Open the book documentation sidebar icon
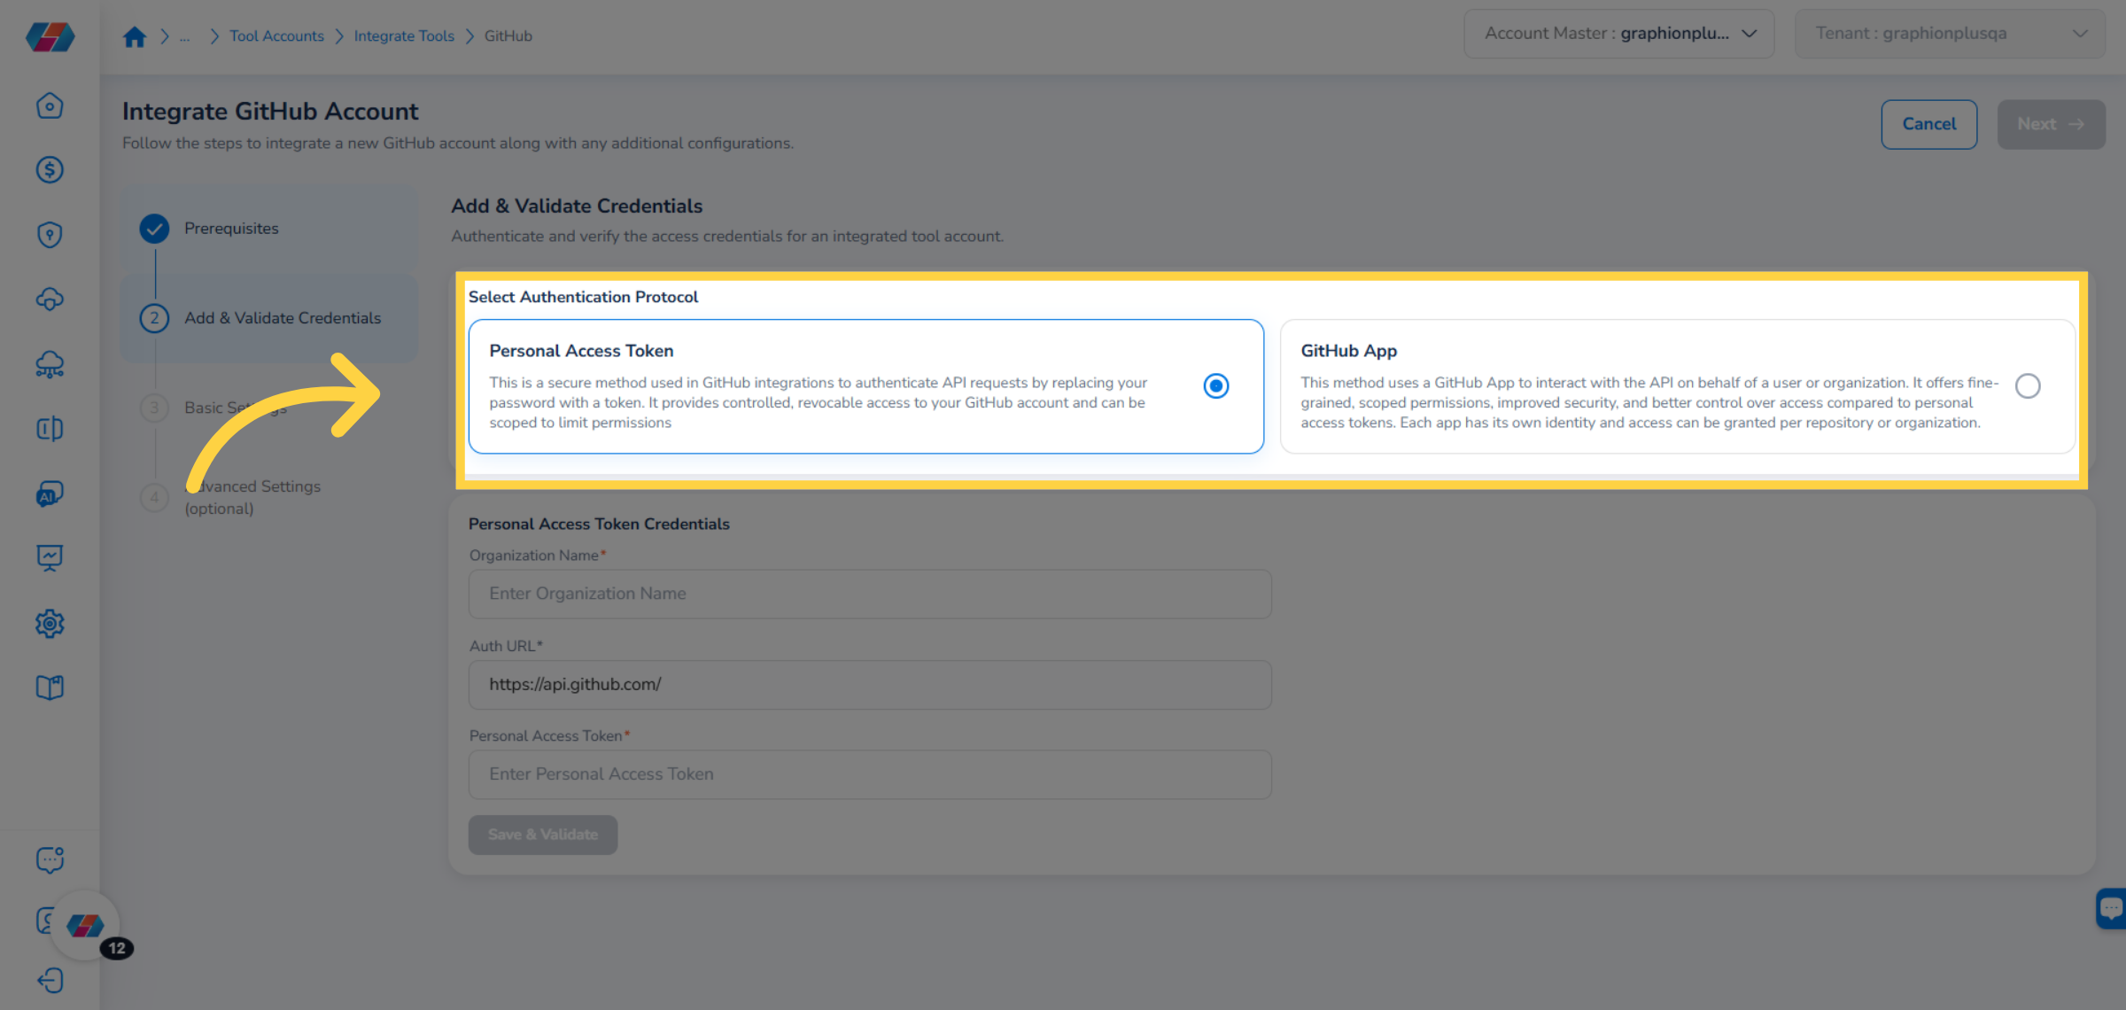 (50, 688)
